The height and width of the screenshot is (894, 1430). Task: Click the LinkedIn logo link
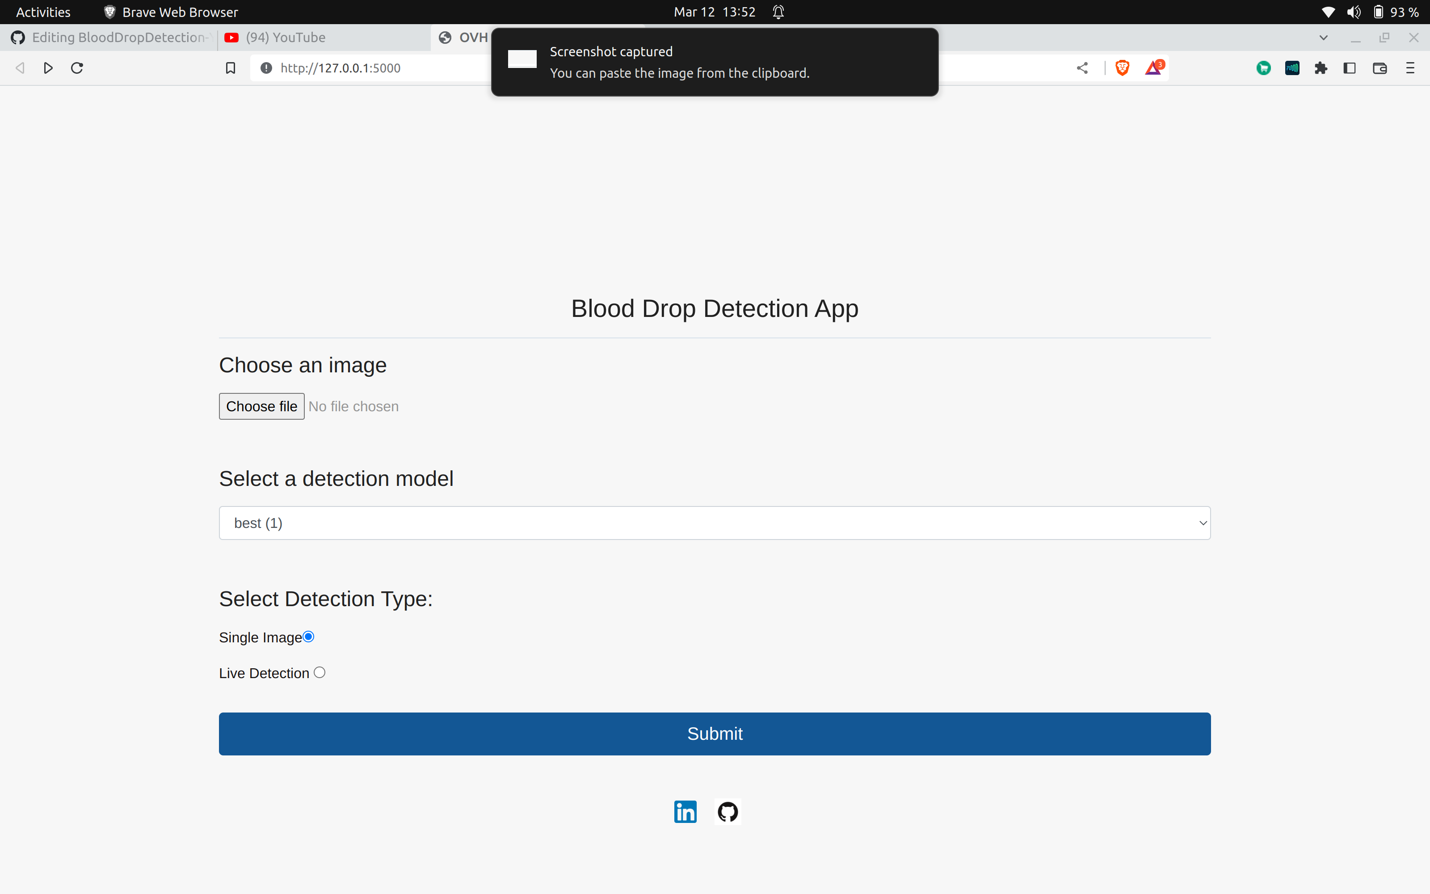(x=685, y=811)
